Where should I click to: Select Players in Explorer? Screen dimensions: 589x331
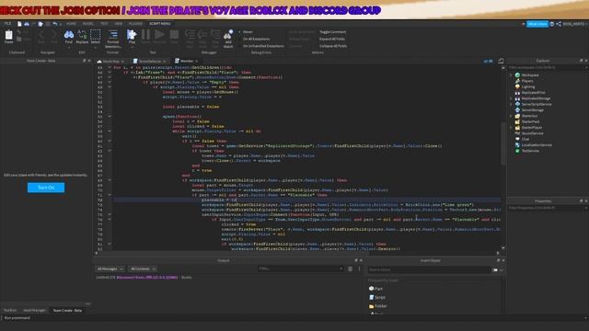(527, 81)
